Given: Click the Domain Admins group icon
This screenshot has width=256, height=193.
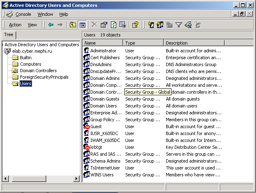Looking at the screenshot, I should click(87, 78).
